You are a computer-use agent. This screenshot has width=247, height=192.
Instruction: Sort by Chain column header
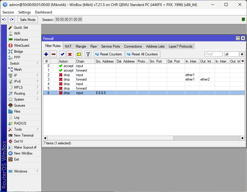(x=85, y=61)
